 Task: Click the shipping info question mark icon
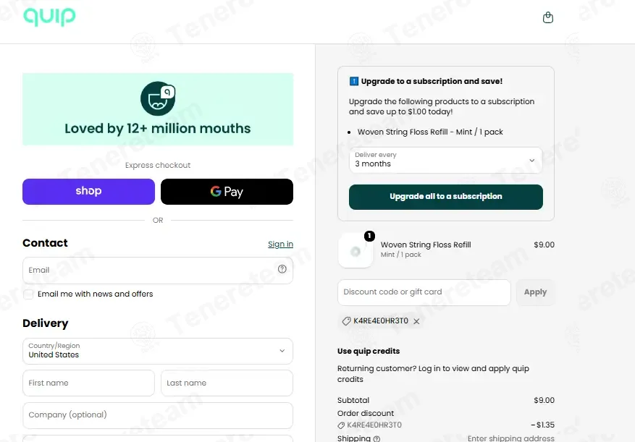tap(377, 439)
